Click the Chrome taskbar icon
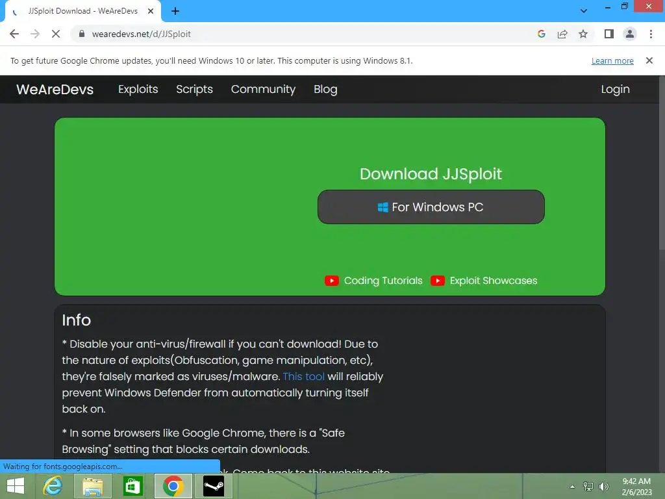 click(173, 486)
